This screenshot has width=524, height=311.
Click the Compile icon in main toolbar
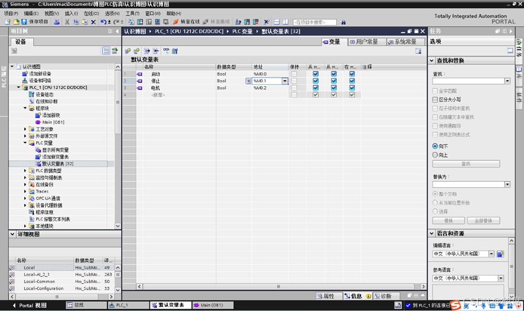tap(131, 22)
